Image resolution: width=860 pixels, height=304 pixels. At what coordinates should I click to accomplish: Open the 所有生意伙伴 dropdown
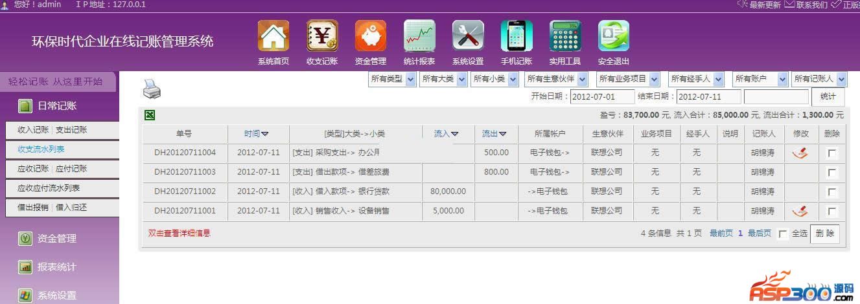557,79
